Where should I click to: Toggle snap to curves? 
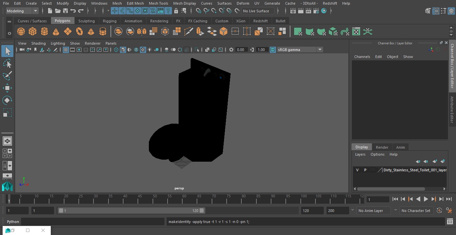[206, 11]
